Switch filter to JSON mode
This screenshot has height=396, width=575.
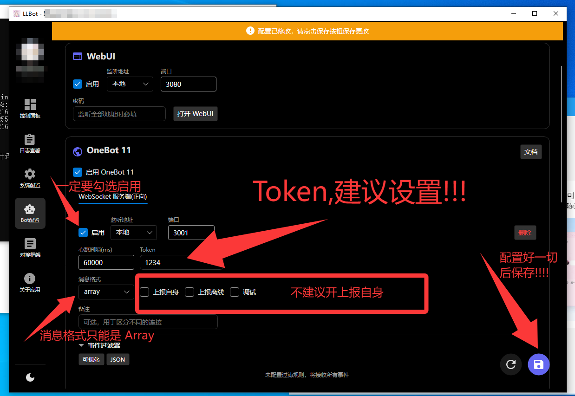click(x=118, y=359)
